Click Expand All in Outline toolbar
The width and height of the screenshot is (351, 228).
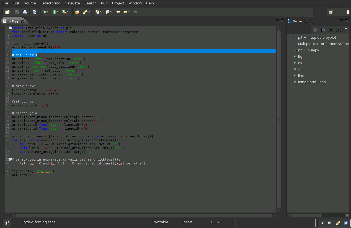point(339,30)
